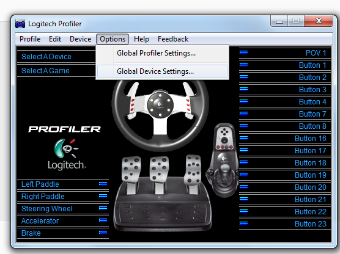Click Select A Device link
The image size is (340, 254).
(x=46, y=57)
